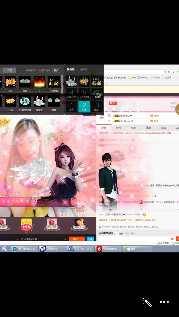
Task: Open the emoji smiley picker
Action: point(128,233)
